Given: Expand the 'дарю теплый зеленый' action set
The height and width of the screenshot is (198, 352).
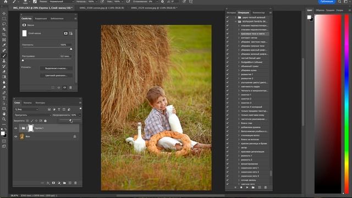Looking at the screenshot, I should pyautogui.click(x=235, y=18).
